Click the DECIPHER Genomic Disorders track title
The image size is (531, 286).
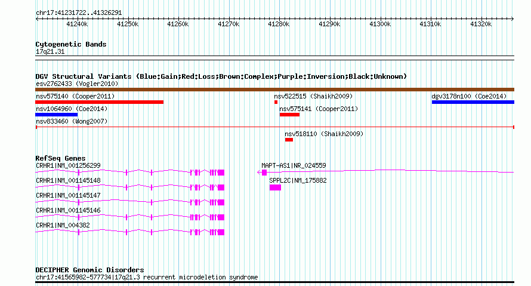[89, 270]
